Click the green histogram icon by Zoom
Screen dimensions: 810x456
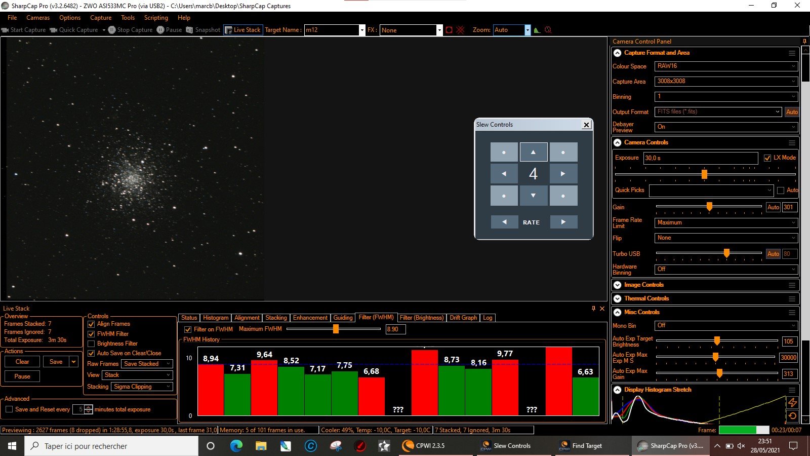537,30
